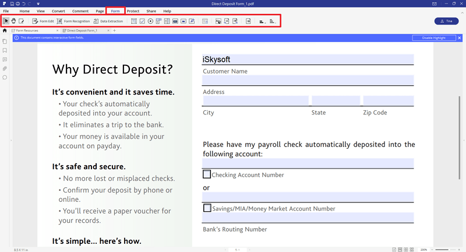This screenshot has width=466, height=252.
Task: Switch to the Convert tab
Action: [58, 11]
